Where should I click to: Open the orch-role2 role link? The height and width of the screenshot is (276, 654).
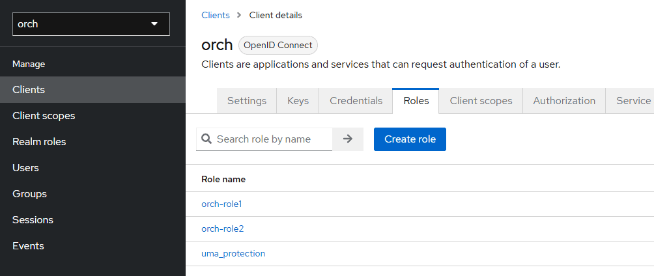point(222,229)
